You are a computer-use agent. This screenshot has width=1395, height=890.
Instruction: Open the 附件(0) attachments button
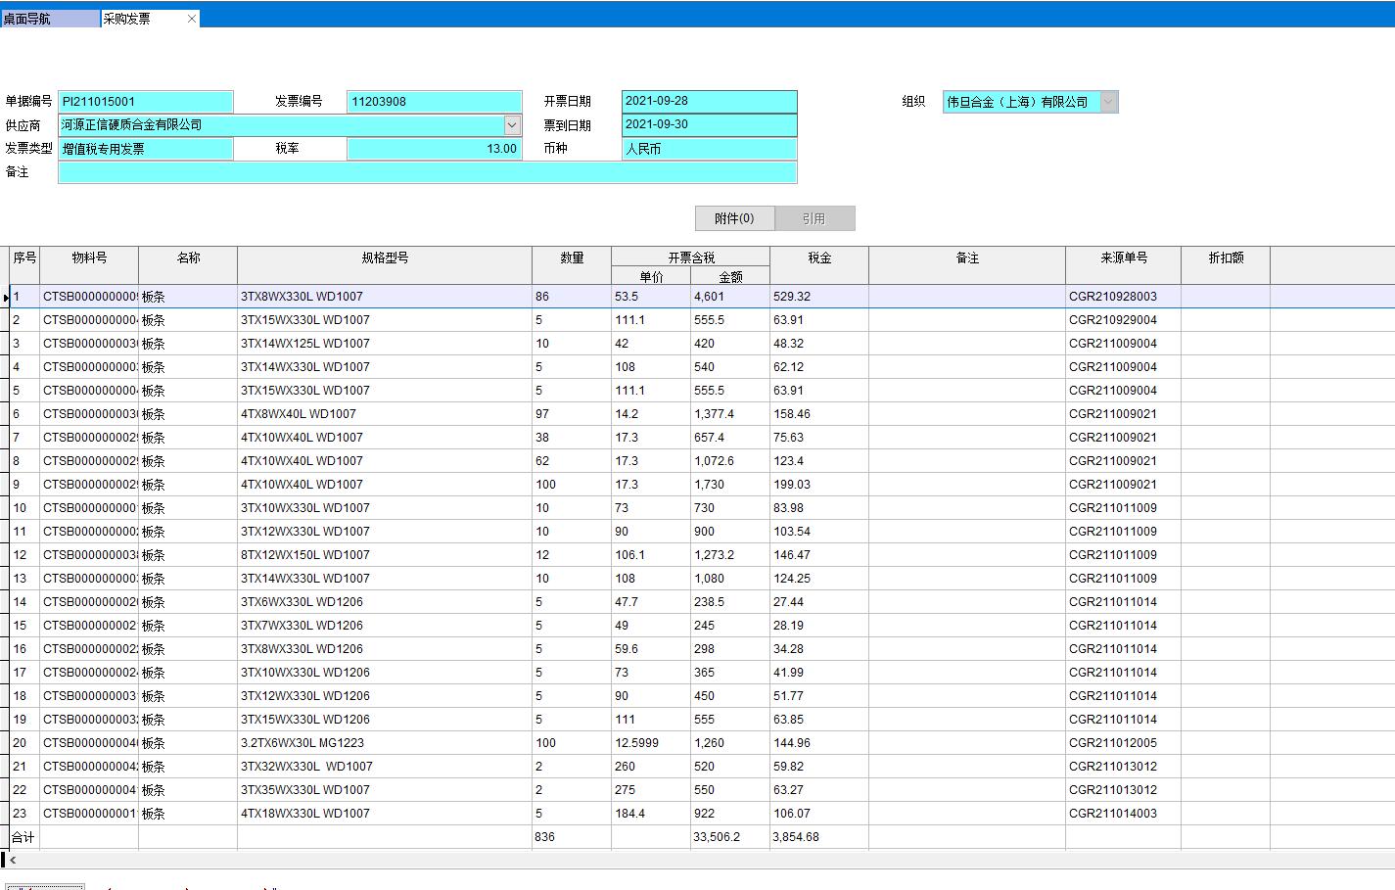click(x=734, y=218)
